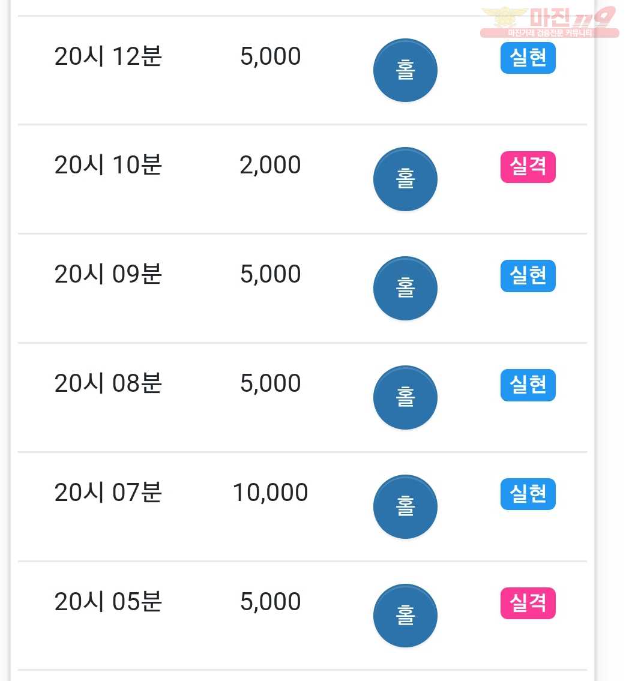Click the 20시 12분 time label

pyautogui.click(x=108, y=56)
